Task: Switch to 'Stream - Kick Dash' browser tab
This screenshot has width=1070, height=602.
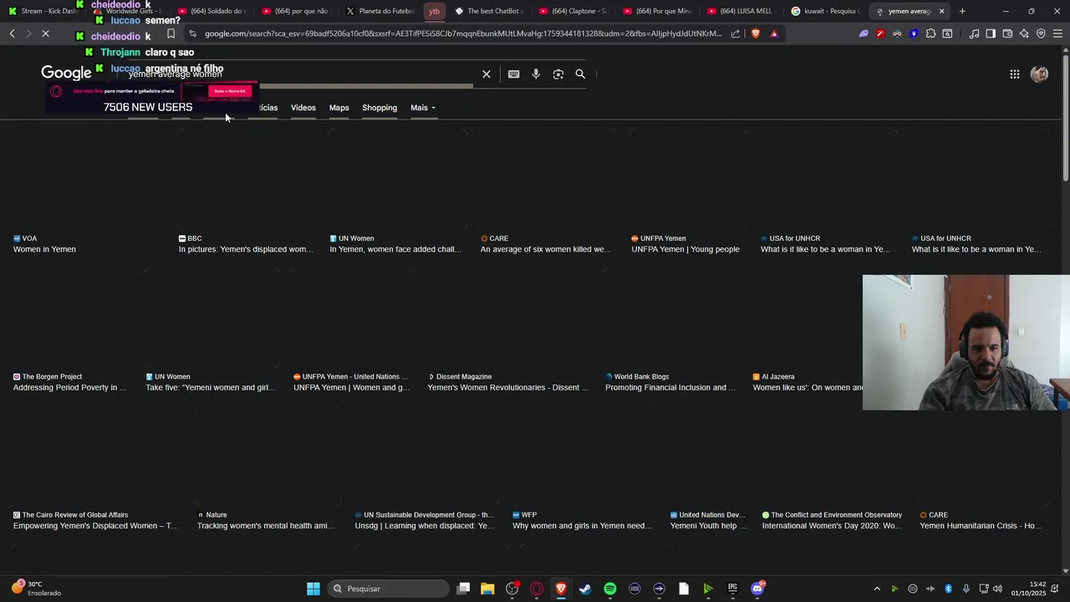Action: coord(42,11)
